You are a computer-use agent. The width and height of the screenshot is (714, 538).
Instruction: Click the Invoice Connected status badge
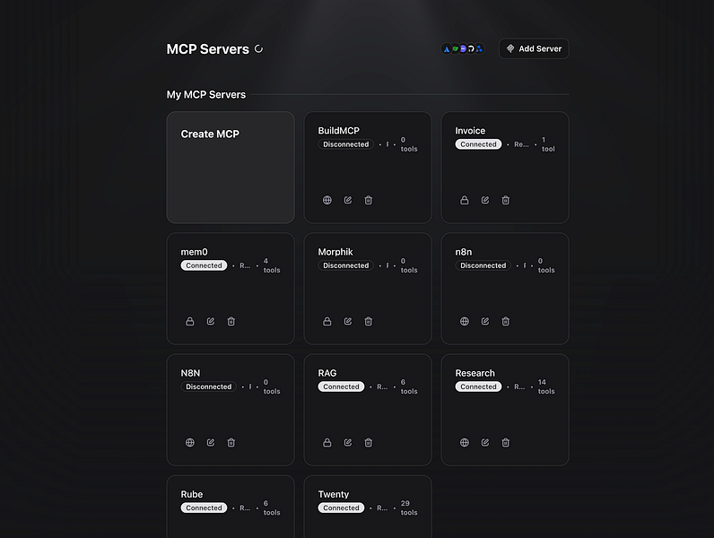point(478,144)
